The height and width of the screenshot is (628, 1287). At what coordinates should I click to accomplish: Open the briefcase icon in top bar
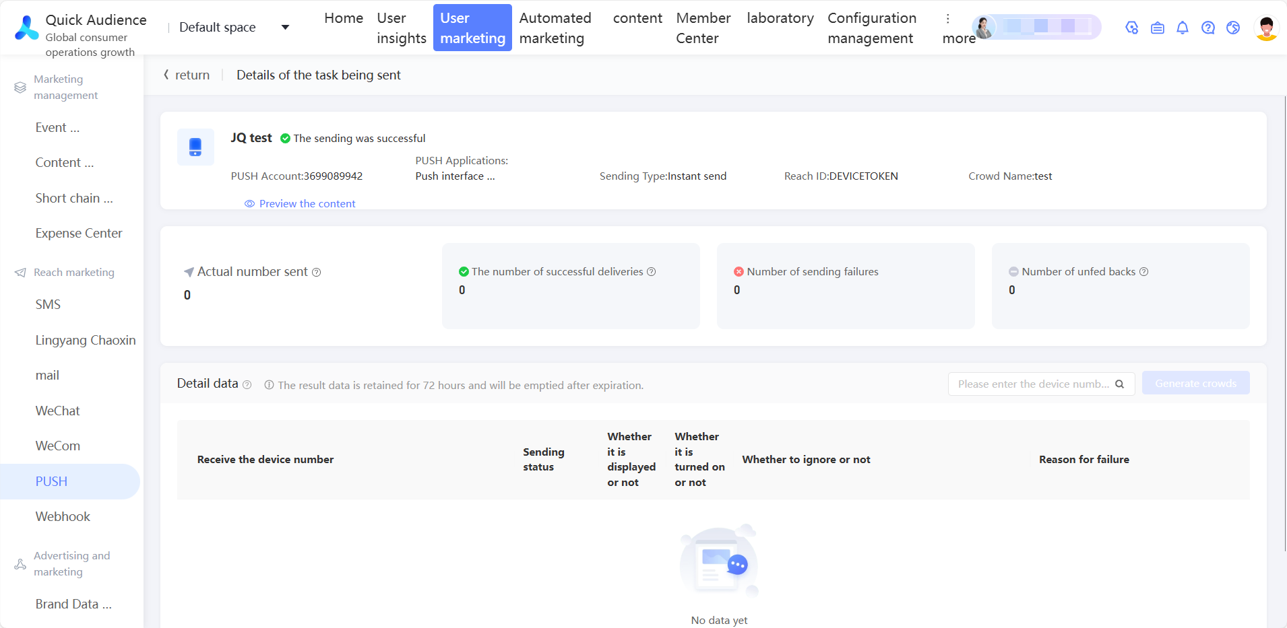pyautogui.click(x=1158, y=28)
